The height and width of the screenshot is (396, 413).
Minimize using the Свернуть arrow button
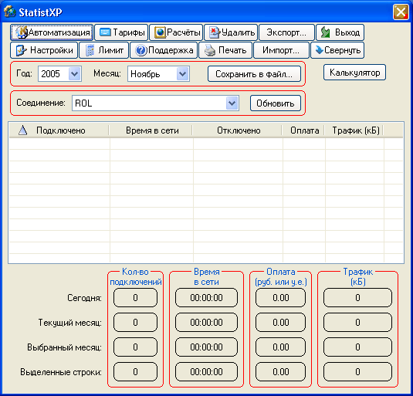point(337,50)
